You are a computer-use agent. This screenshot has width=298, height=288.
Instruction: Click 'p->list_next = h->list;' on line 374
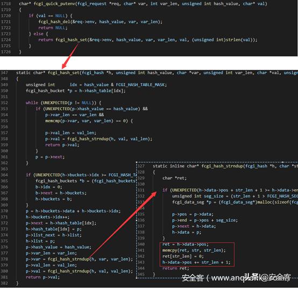[x=54, y=235]
